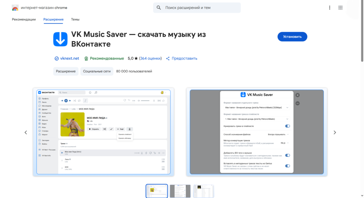
Task: Click the large settings dialog screenshot
Action: tap(257, 132)
